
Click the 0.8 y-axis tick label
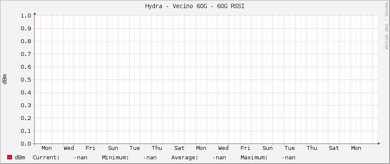(x=26, y=41)
